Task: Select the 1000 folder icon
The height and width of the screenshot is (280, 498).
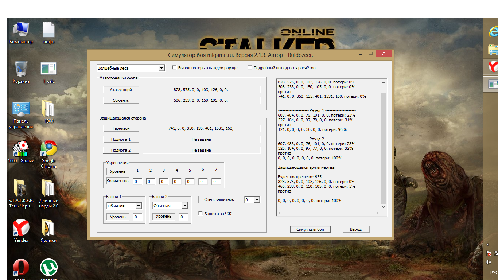Action: 48,112
